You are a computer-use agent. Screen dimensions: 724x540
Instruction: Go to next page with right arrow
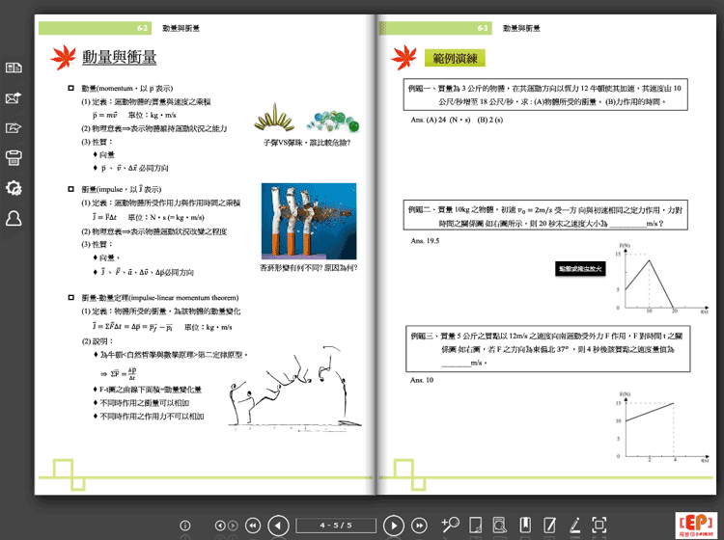[394, 526]
